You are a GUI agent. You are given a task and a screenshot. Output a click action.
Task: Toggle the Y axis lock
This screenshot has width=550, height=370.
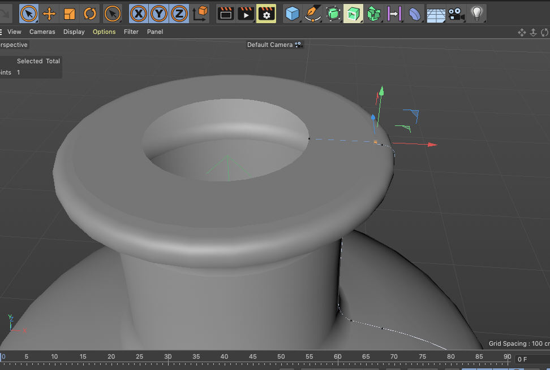[x=159, y=13]
